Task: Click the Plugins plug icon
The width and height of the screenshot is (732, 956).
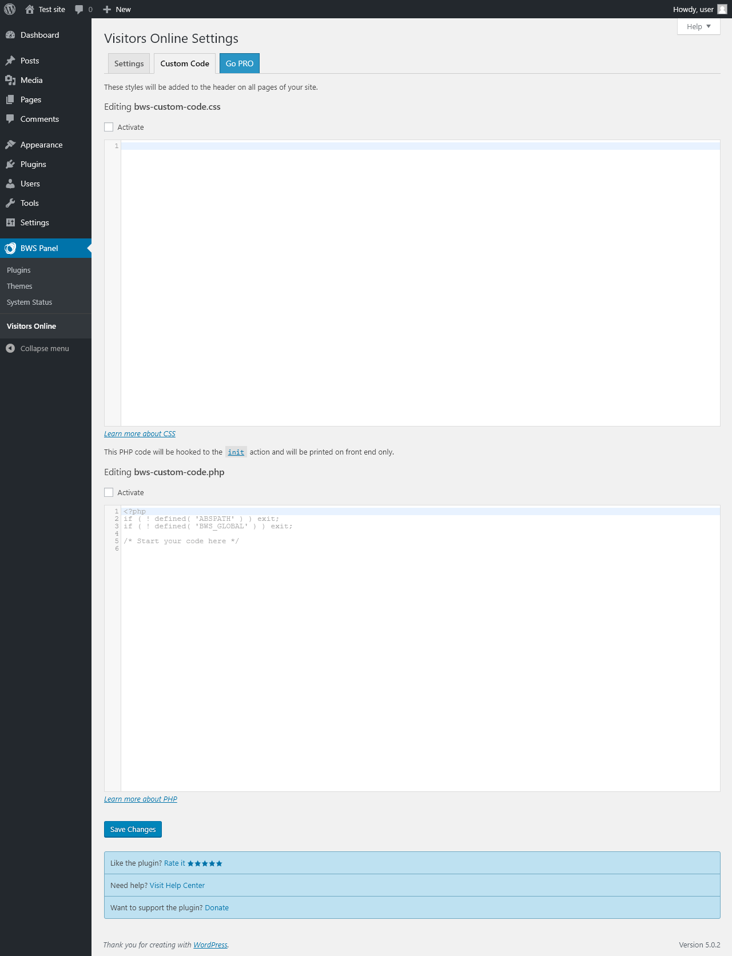Action: pos(10,164)
